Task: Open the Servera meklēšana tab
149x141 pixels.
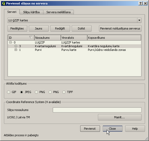Action: tap(58, 12)
